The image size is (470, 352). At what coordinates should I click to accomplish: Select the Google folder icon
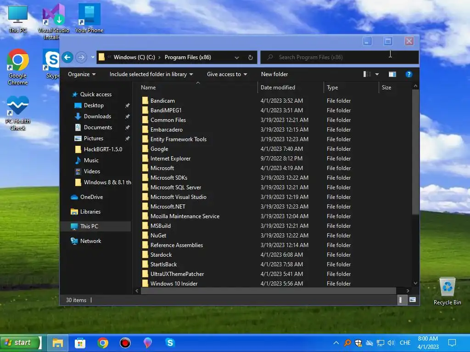pos(145,149)
